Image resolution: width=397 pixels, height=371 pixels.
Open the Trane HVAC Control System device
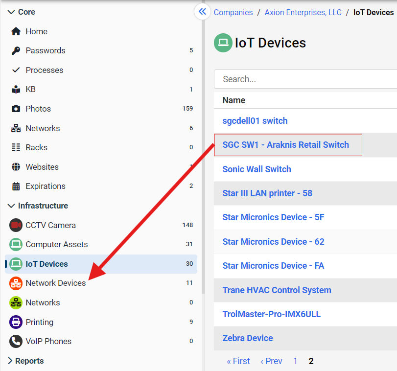277,290
